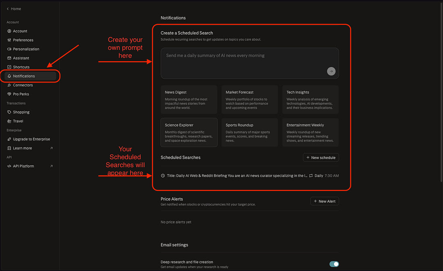
Task: Open Learn more external link
Action: (x=51, y=148)
